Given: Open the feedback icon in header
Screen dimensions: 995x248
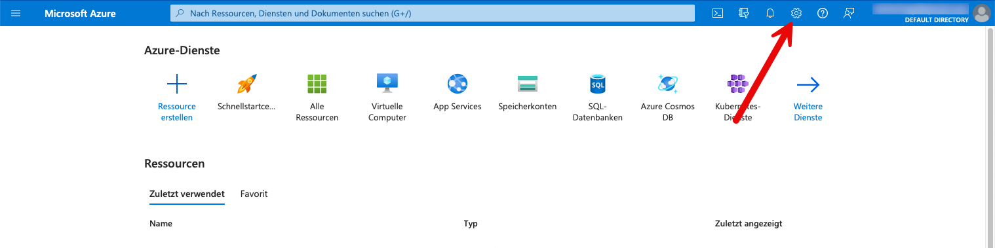Looking at the screenshot, I should (x=849, y=13).
